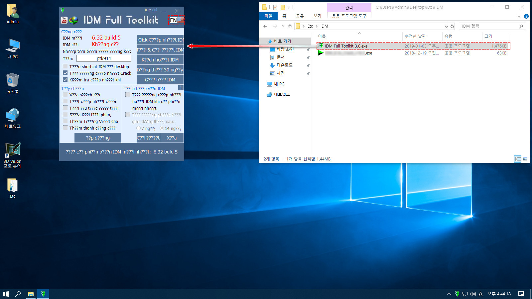Switch language with the EN flag button
The image size is (532, 299).
pyautogui.click(x=177, y=20)
